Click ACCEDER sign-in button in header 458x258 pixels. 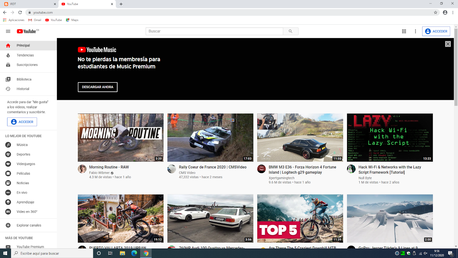point(436,31)
